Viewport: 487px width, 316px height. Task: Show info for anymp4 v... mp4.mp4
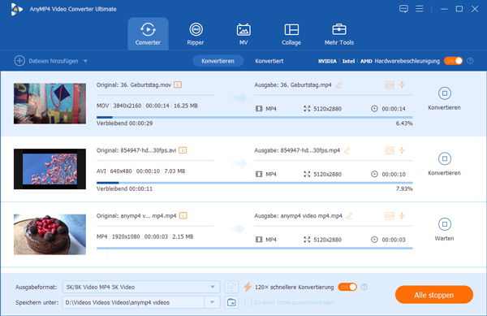[183, 215]
